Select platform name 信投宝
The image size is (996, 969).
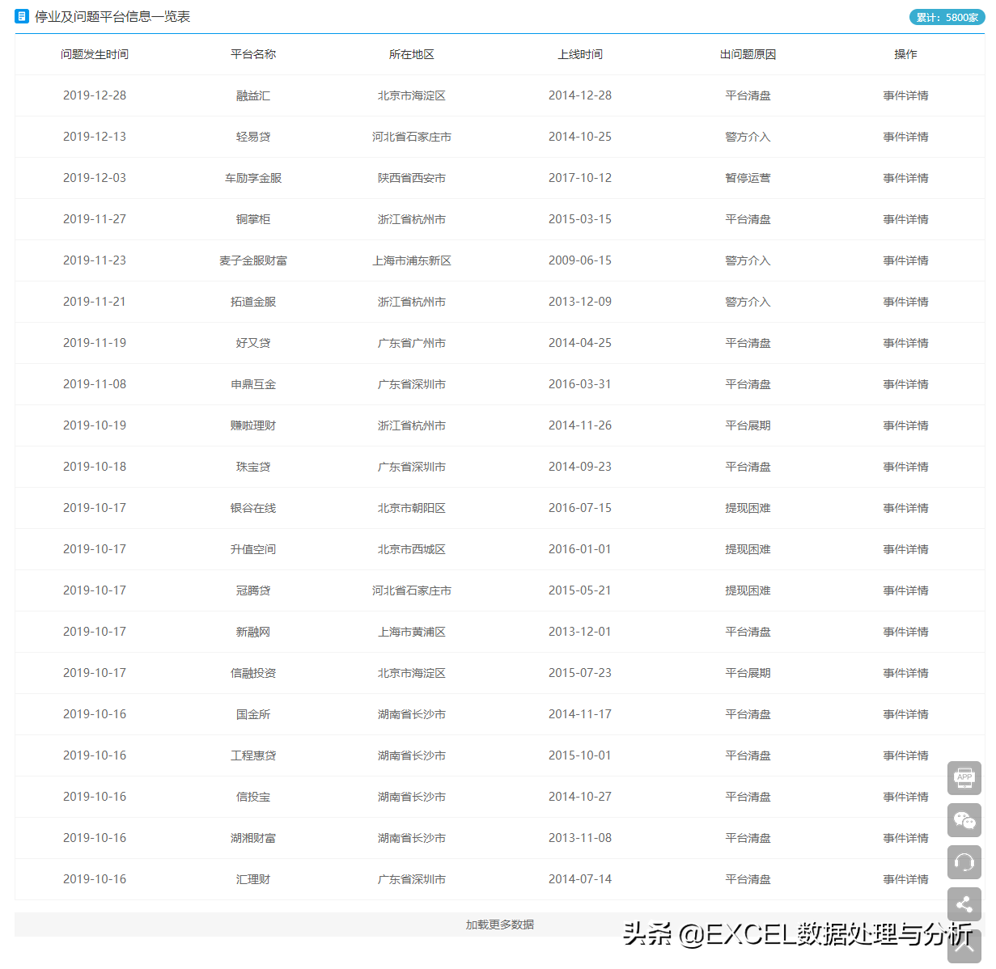coord(253,797)
